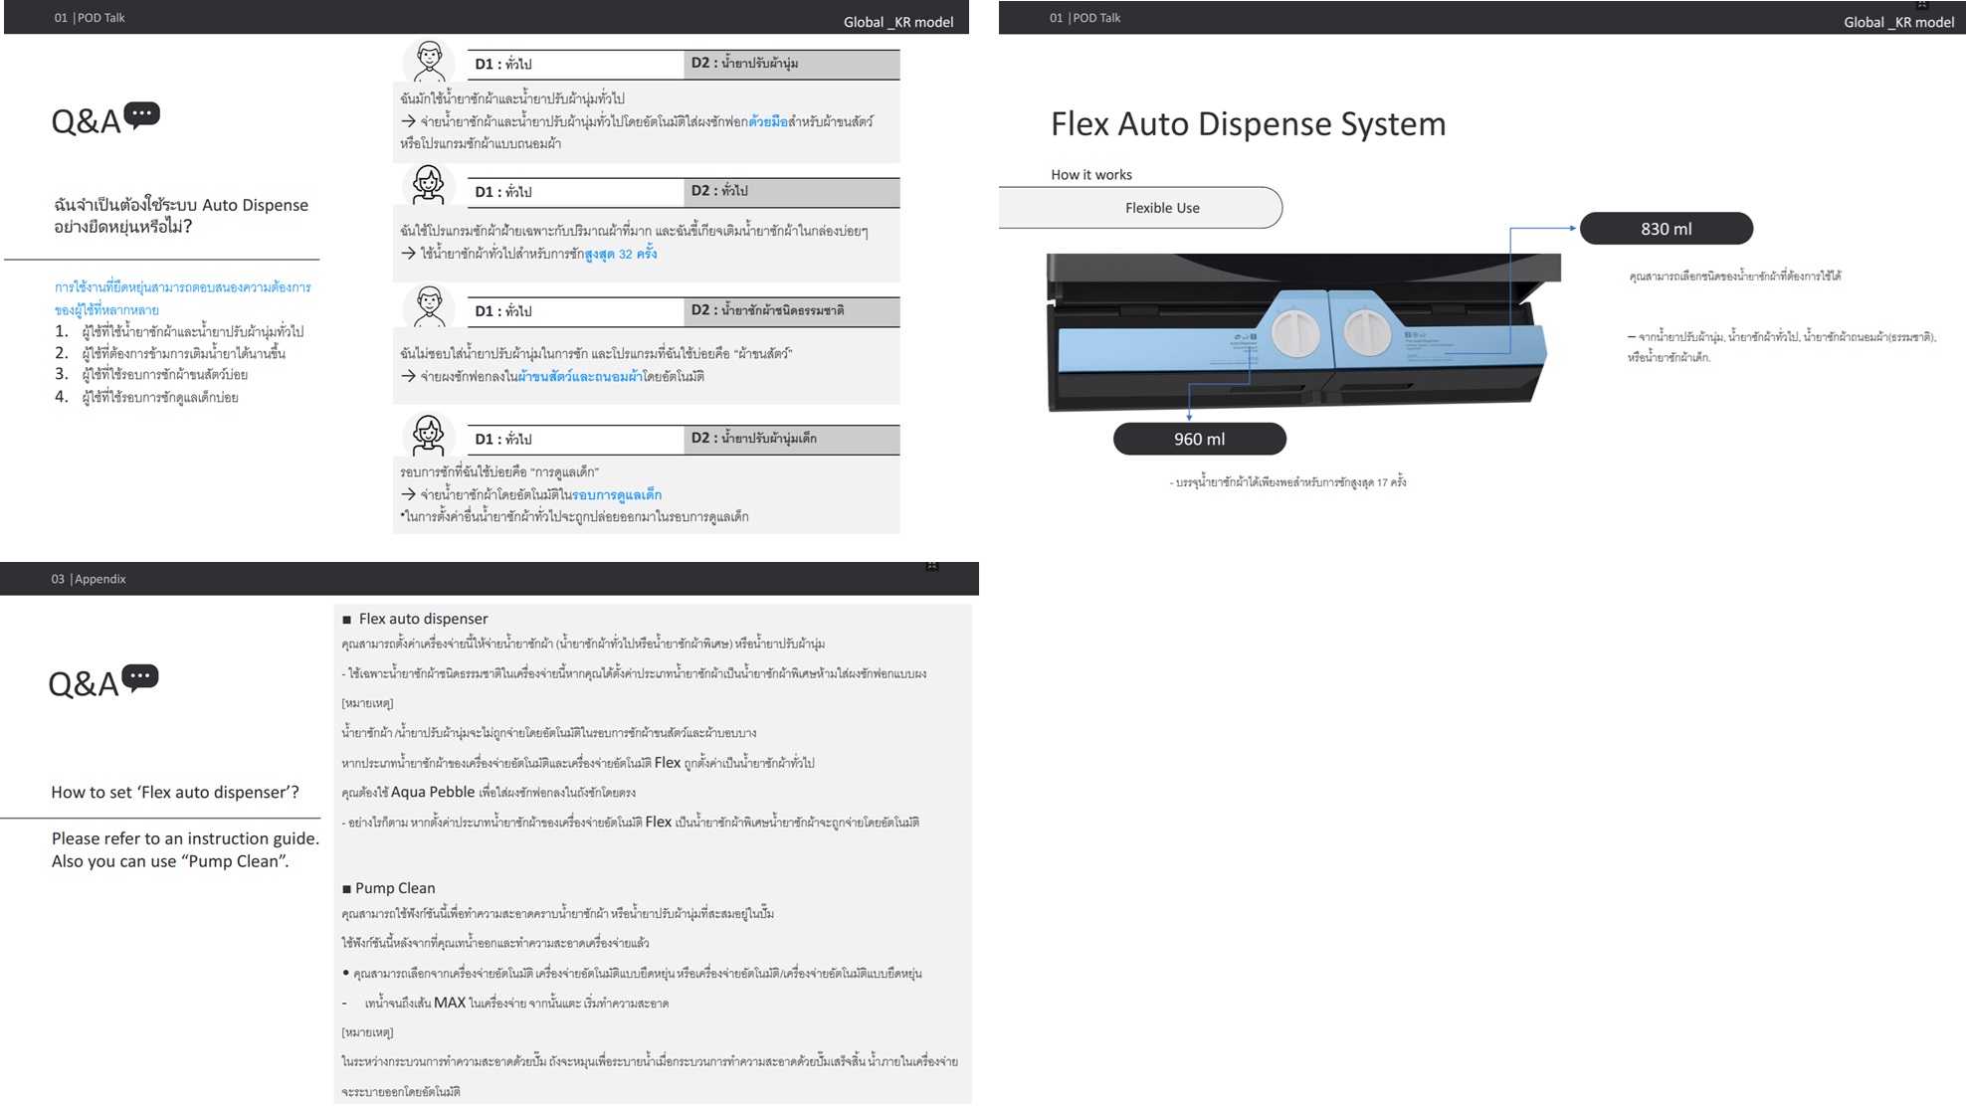The image size is (1966, 1107).
Task: Click the male avatar beside 'D2 : น้ำยาซักผ้าชนิดธรรมชาติ' row
Action: pos(429,306)
